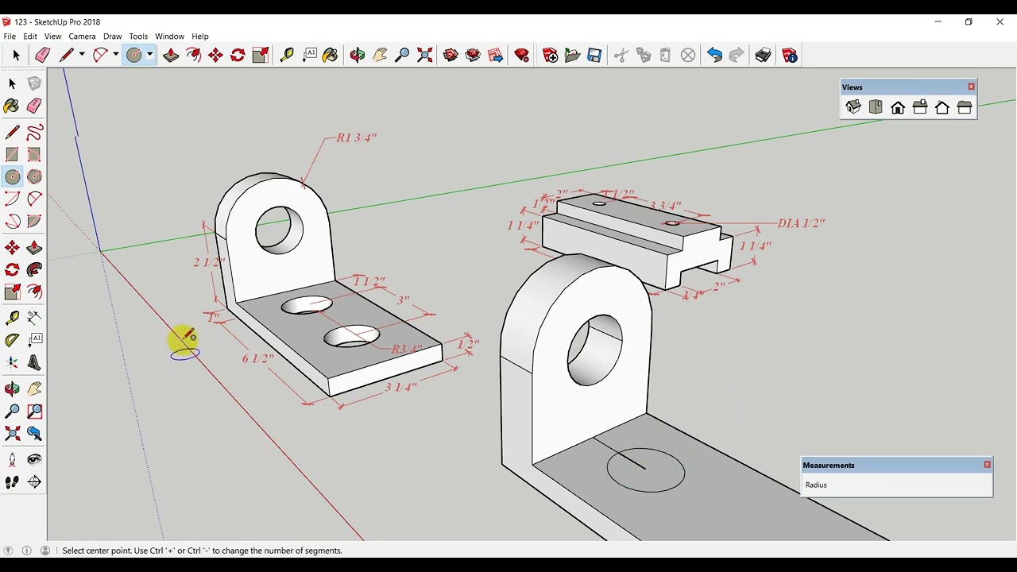
Task: Click the Cut scissors icon
Action: [621, 55]
